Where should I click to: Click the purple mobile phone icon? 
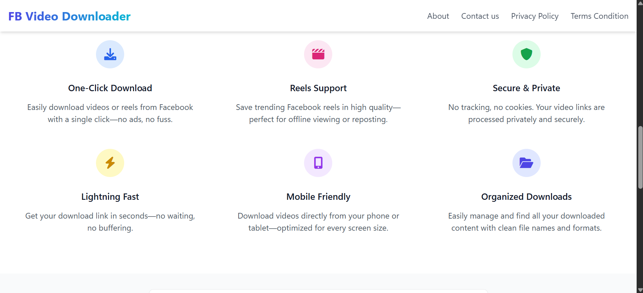318,163
